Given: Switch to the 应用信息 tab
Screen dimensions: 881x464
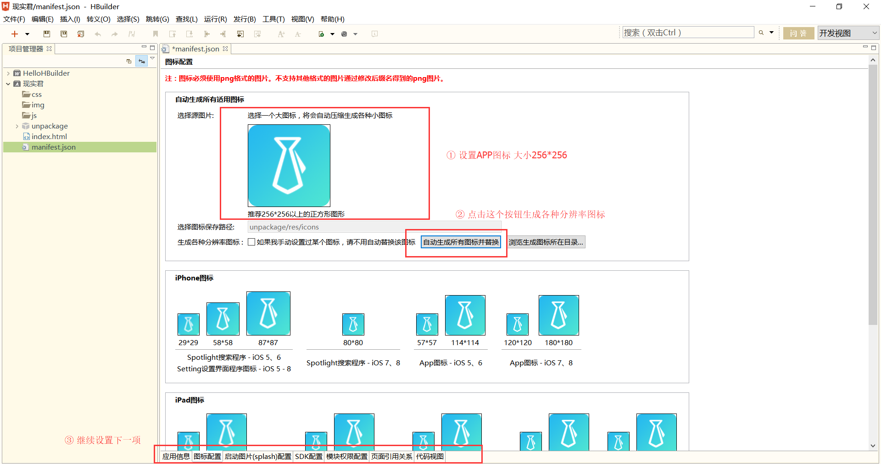Looking at the screenshot, I should (176, 456).
